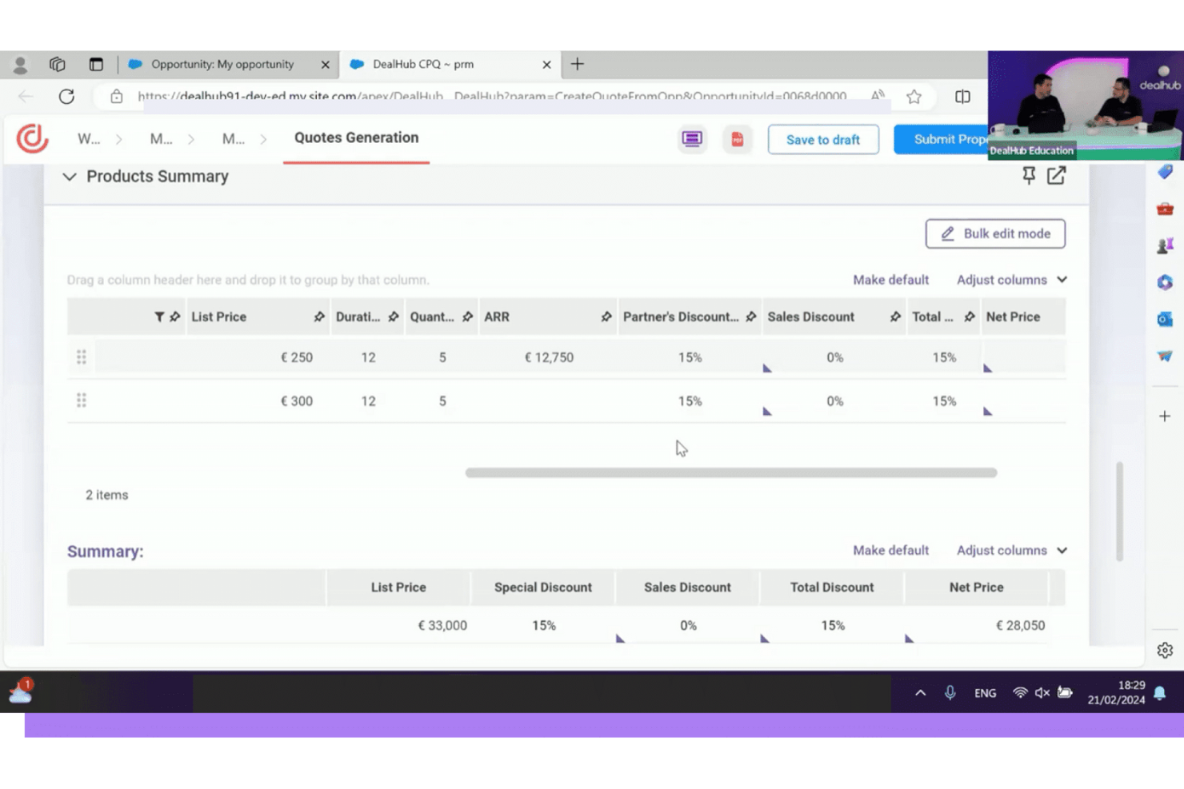
Task: Close the Opportunity: My opportunity tab
Action: point(325,65)
